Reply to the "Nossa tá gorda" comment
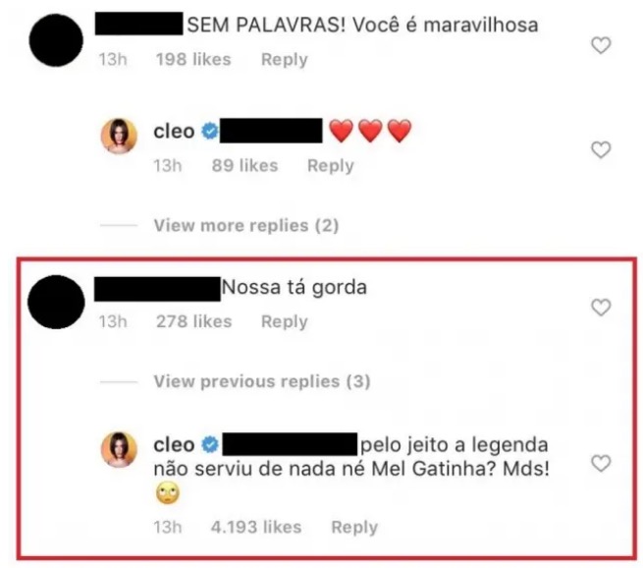The image size is (643, 568). click(284, 321)
